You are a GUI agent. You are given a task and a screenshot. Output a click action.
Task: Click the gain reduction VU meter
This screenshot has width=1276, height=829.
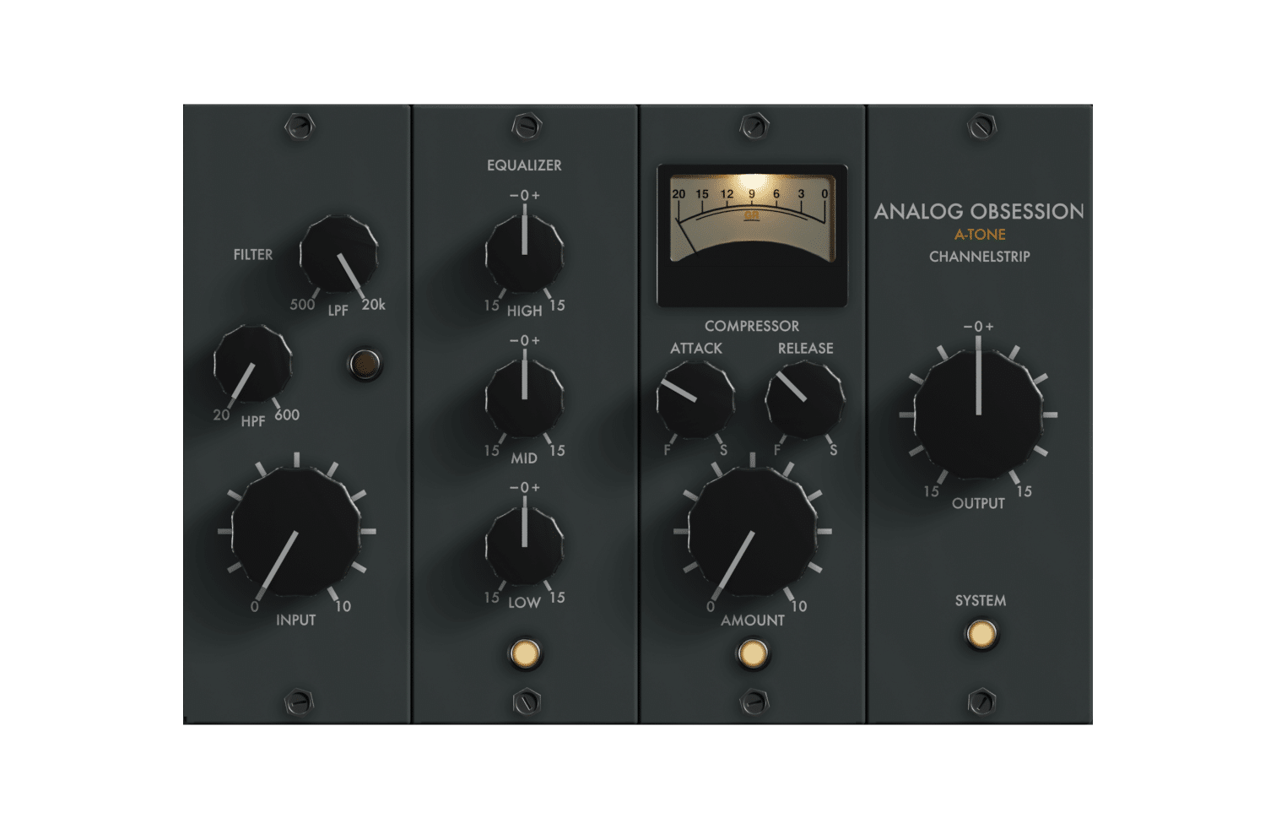click(752, 236)
